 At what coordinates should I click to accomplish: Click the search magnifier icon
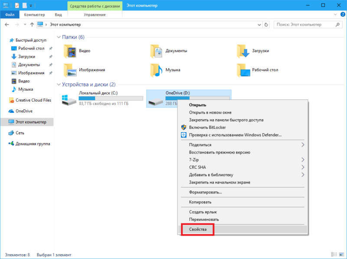coord(337,25)
